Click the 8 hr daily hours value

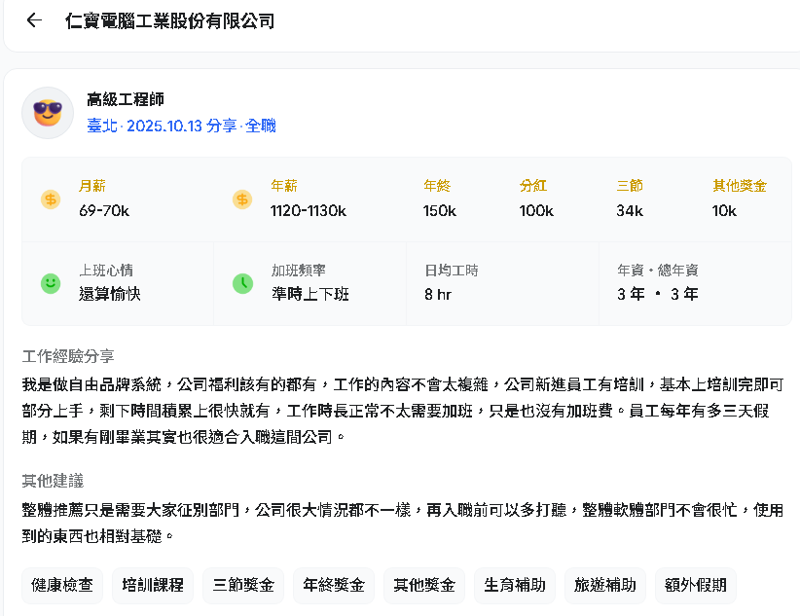[438, 295]
